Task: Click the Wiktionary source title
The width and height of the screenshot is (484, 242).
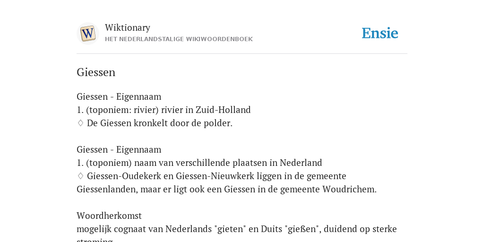Action: click(x=128, y=27)
